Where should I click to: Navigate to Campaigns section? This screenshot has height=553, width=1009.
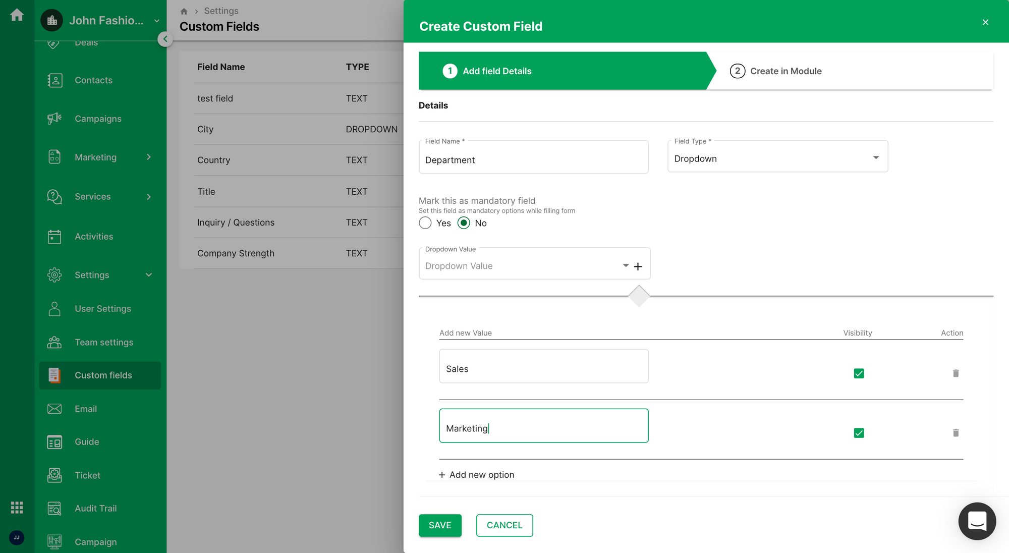coord(98,119)
